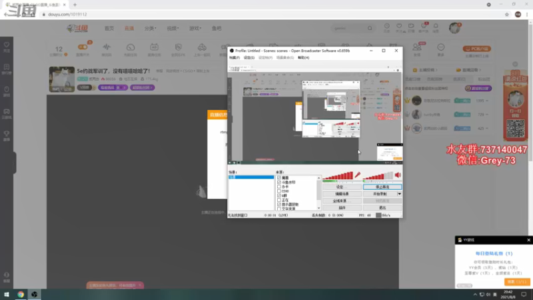The image size is (533, 300).
Task: Open the client download icon with red badge
Action: coord(424,26)
